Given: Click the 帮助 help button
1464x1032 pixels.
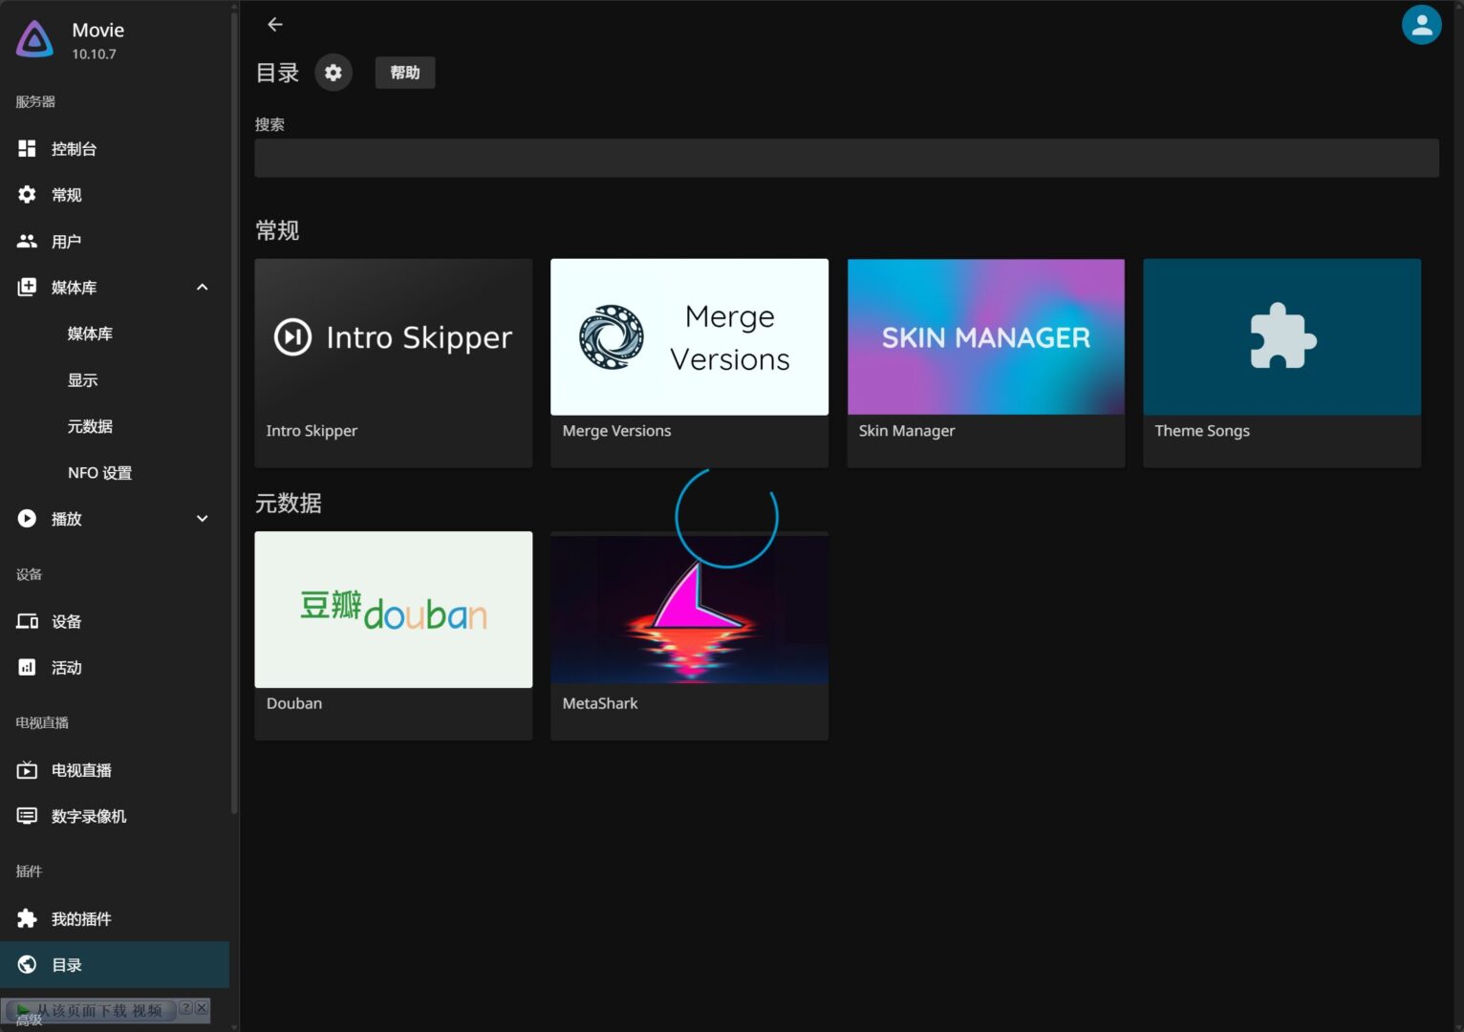Looking at the screenshot, I should [405, 73].
